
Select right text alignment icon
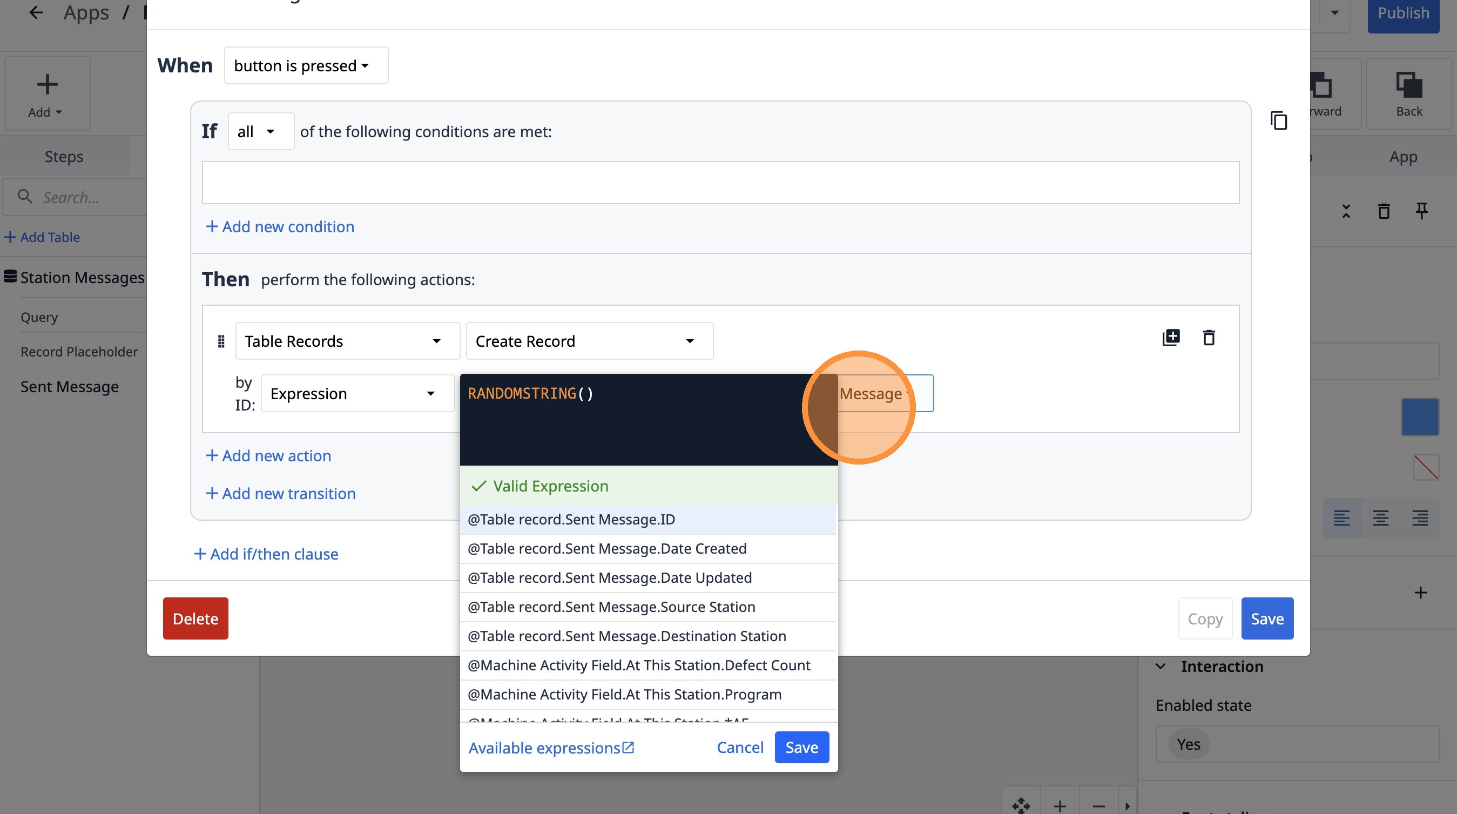pos(1419,517)
